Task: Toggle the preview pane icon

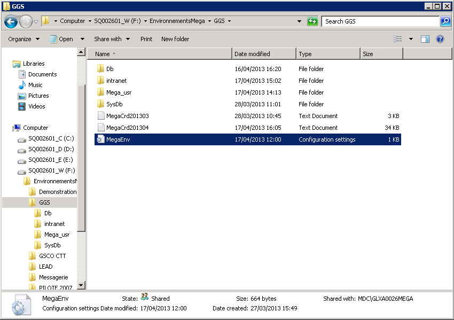Action: pos(425,39)
